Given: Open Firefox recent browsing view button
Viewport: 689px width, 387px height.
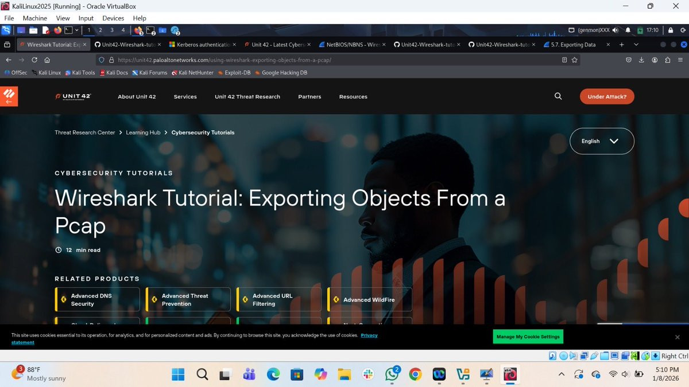Looking at the screenshot, I should point(7,44).
